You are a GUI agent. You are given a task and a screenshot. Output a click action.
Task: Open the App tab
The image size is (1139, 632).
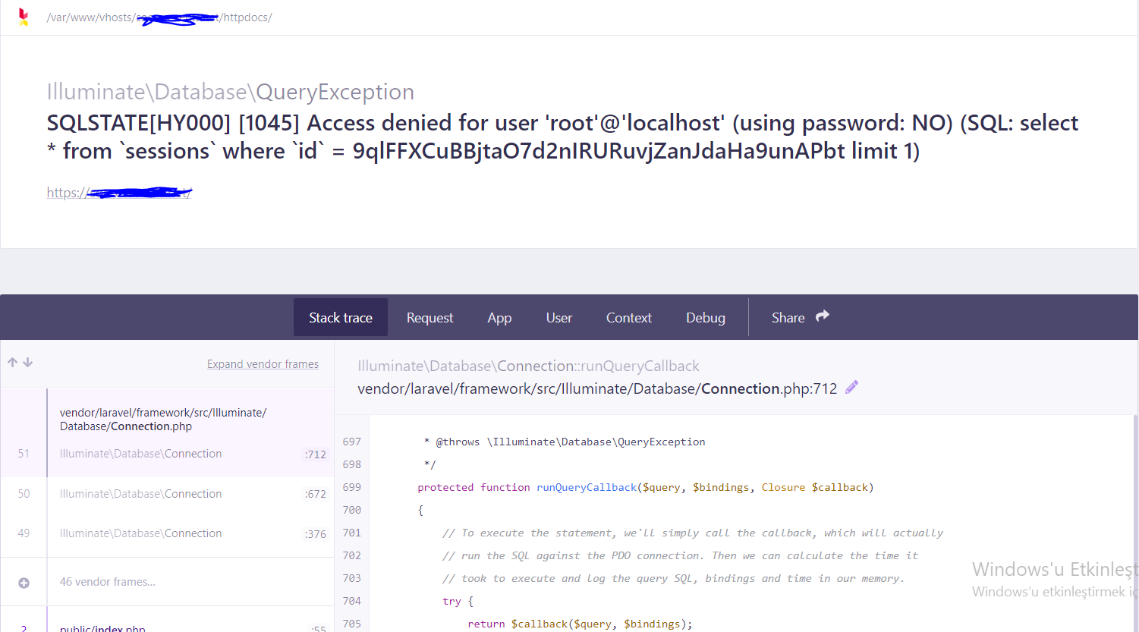point(499,317)
